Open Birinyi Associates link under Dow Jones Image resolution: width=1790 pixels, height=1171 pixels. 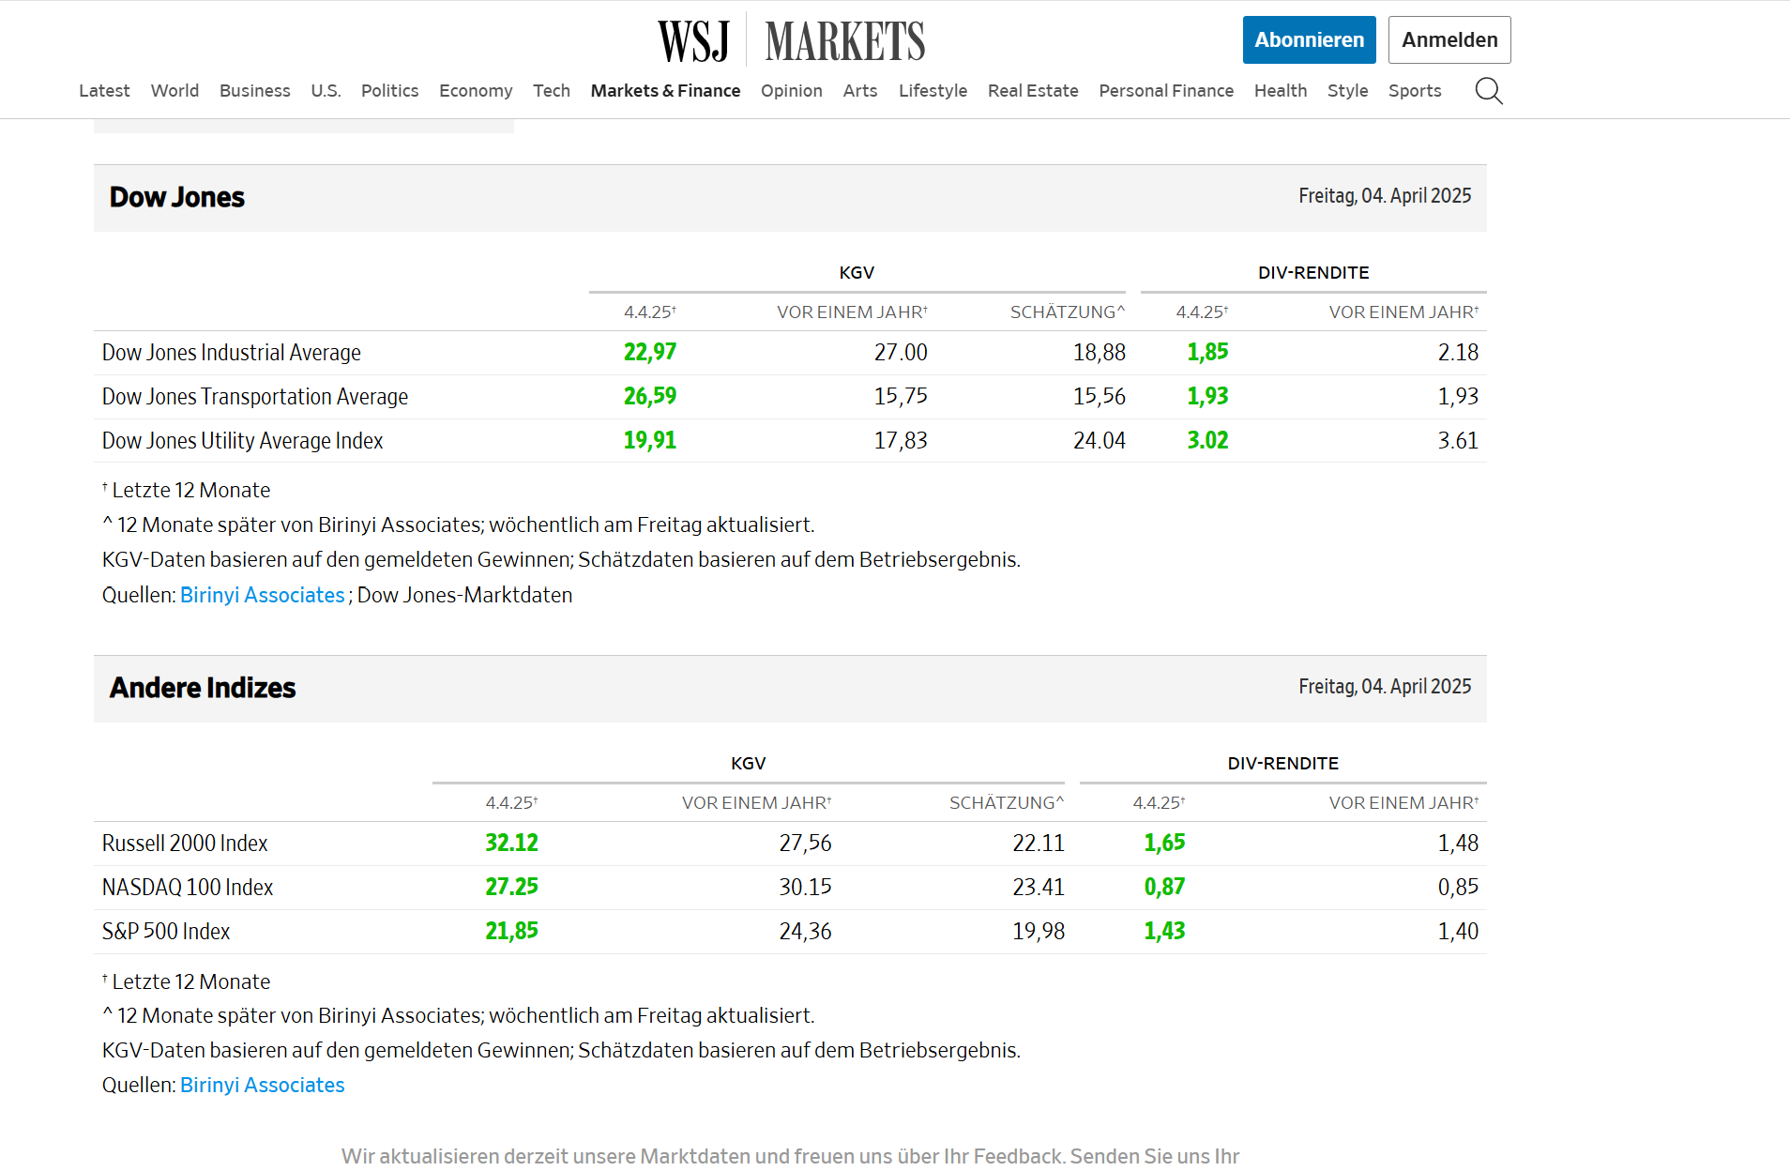coord(262,595)
